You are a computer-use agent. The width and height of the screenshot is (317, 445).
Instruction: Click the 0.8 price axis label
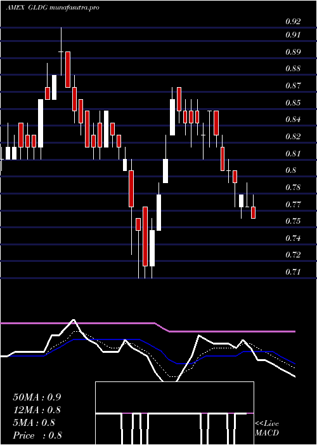coord(291,170)
